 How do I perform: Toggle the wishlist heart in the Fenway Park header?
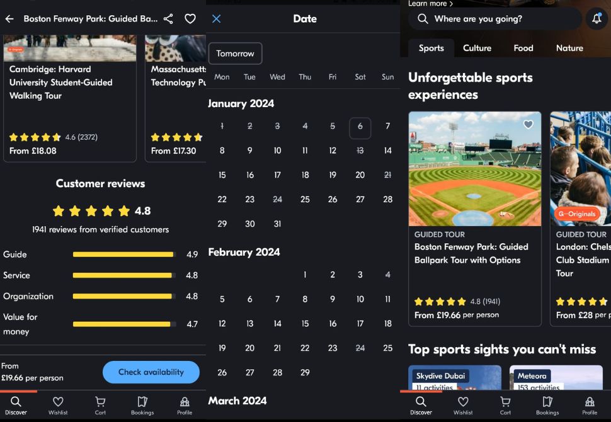click(x=190, y=19)
